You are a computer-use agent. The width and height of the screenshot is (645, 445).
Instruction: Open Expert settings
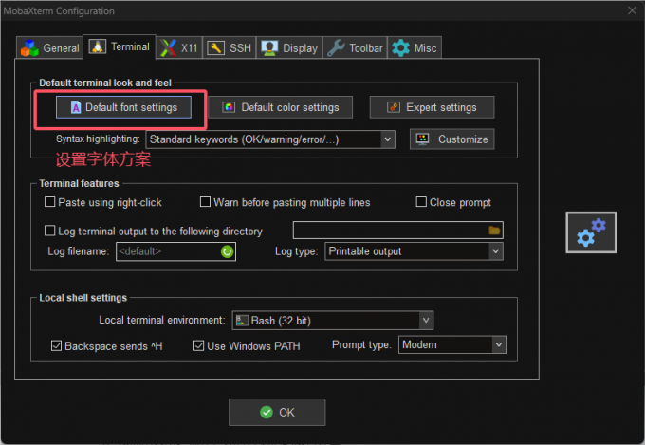click(x=432, y=107)
